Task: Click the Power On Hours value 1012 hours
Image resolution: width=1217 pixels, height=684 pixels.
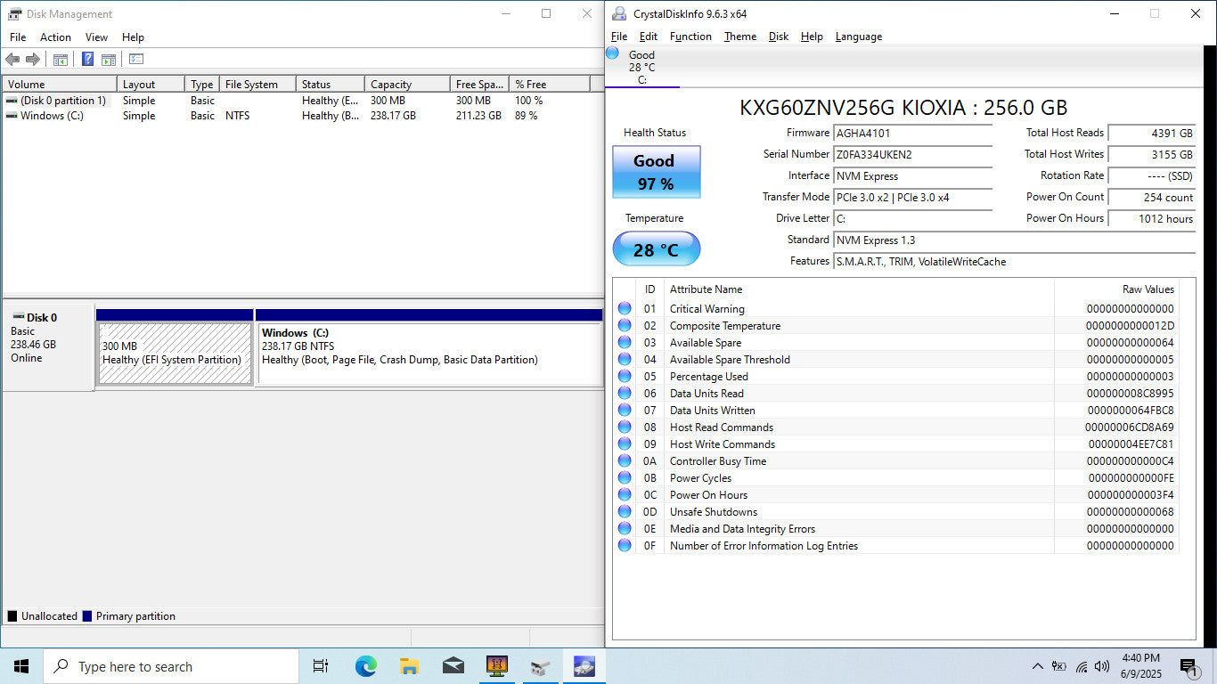Action: 1151,218
